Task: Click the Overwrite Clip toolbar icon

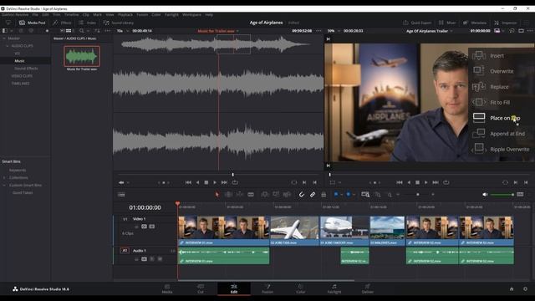Action: pos(276,195)
